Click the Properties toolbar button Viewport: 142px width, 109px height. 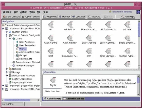pyautogui.click(x=50, y=17)
